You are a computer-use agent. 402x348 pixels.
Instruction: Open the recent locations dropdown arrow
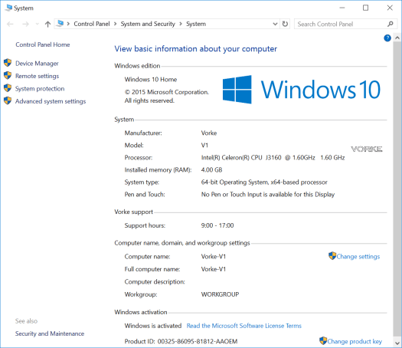(38, 24)
